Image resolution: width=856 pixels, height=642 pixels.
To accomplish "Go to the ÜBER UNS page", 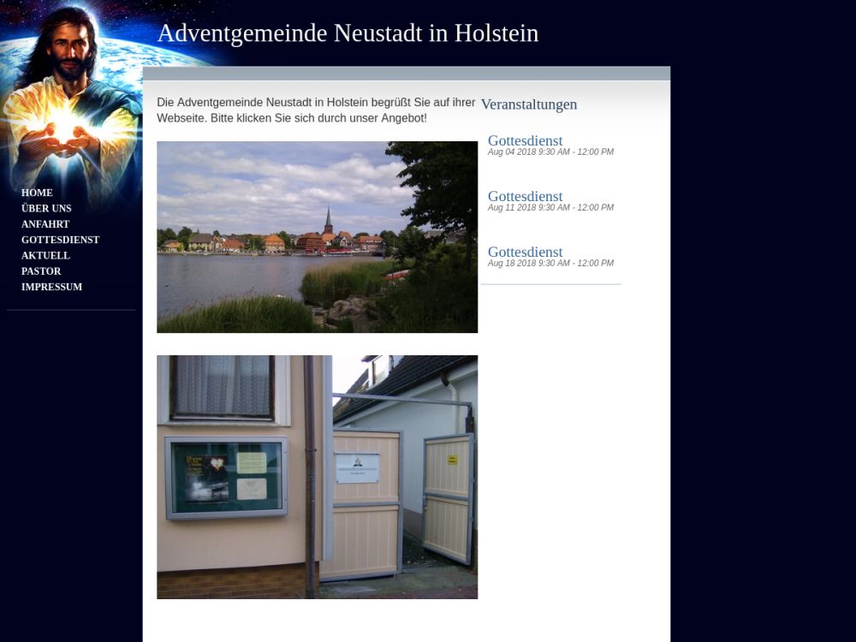I will (x=46, y=208).
